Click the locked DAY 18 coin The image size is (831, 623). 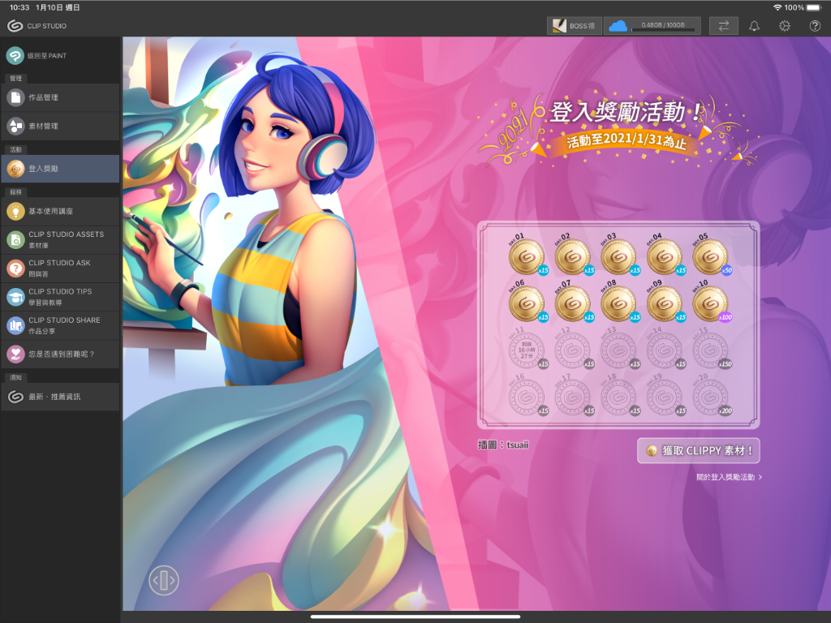click(618, 397)
